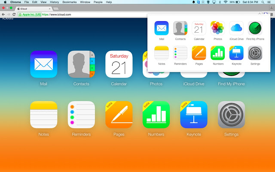Open the Edit menu
The height and width of the screenshot is (172, 275).
point(34,2)
